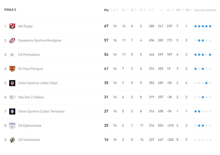Click Union Sportive Juillac Objat logo
The image size is (220, 155).
(12, 83)
